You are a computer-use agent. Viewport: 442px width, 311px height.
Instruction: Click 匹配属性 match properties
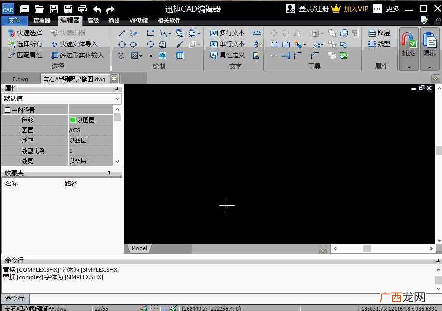coord(25,55)
